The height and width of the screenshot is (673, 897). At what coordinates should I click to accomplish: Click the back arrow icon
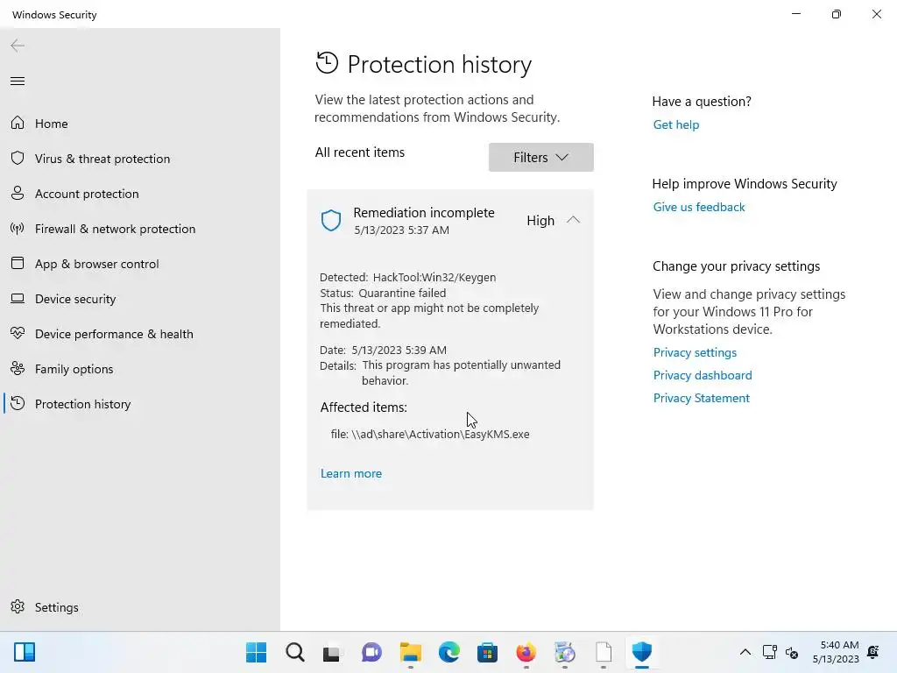coord(18,46)
